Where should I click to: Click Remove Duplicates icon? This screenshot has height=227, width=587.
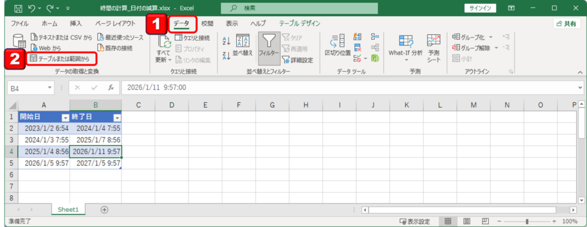click(358, 48)
